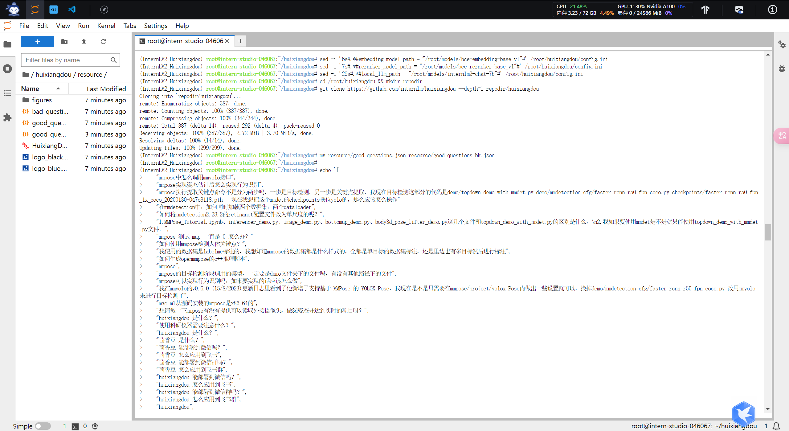
Task: Refresh the file browser list
Action: 103,42
